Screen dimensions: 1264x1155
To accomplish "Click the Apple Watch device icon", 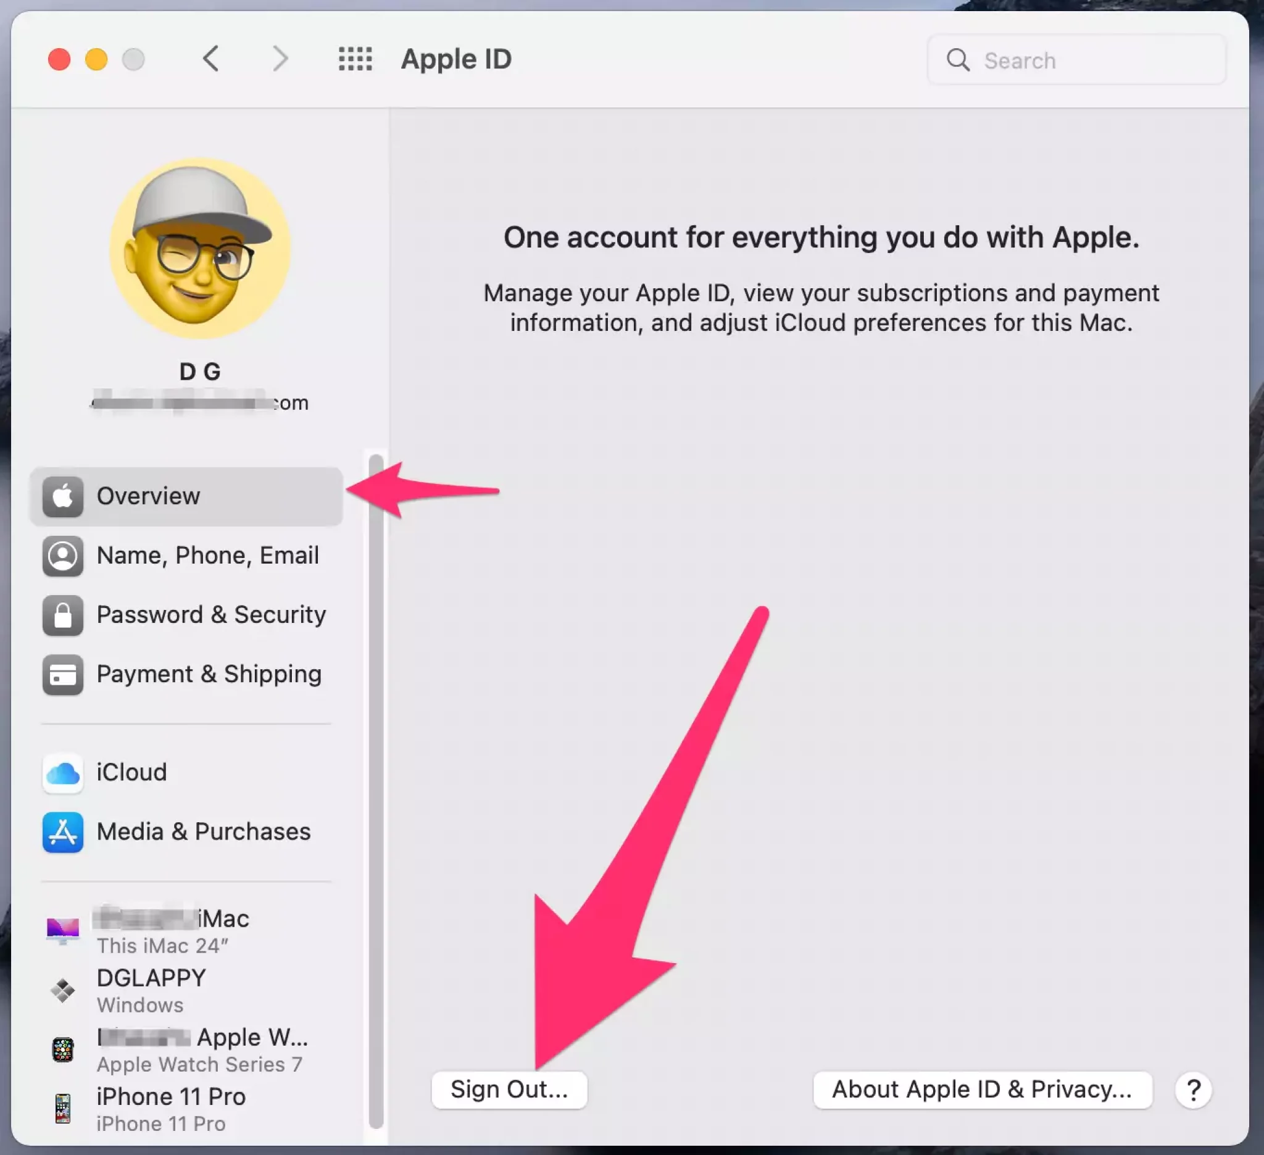I will 63,1049.
